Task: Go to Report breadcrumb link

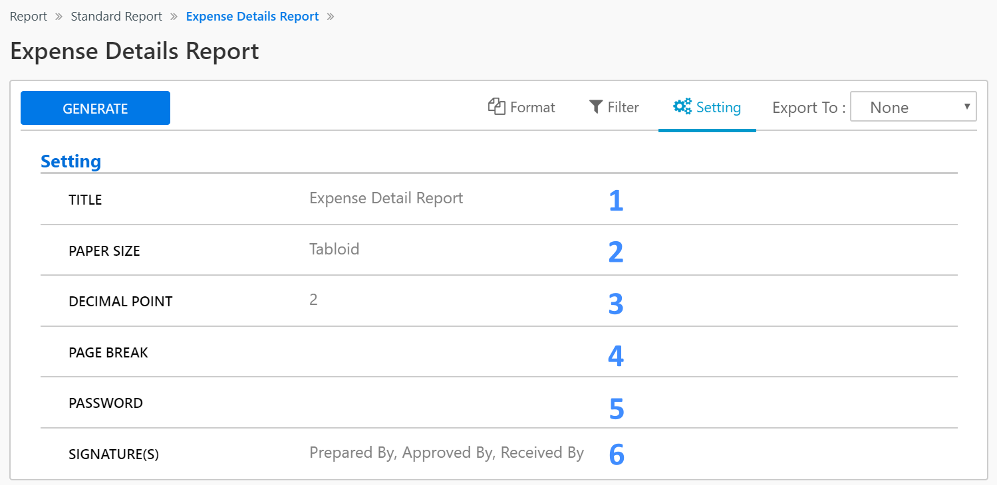Action: [29, 17]
